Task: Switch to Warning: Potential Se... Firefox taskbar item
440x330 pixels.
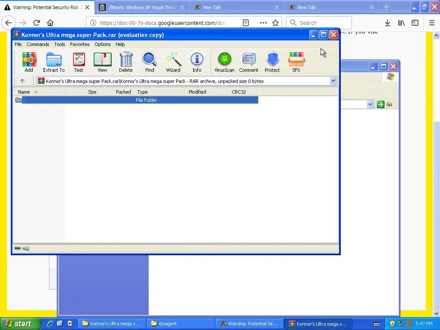Action: coord(250,324)
